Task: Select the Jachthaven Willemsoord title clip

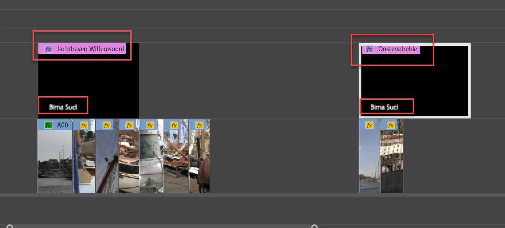Action: point(89,81)
